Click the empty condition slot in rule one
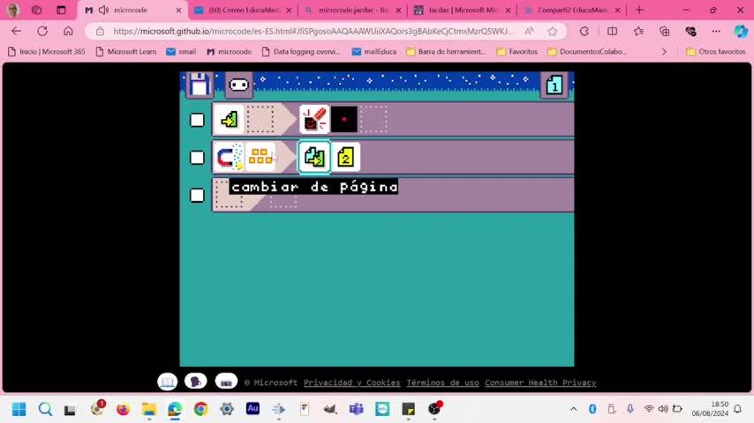 (x=260, y=119)
